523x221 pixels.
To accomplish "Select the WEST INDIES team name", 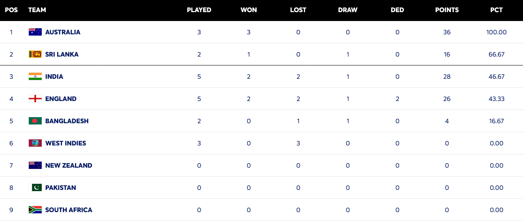I will [66, 143].
